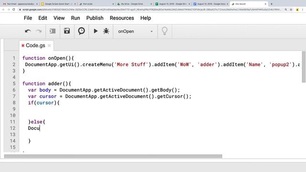Click line number 1 in the gutter
The image size is (306, 172).
pos(14,58)
